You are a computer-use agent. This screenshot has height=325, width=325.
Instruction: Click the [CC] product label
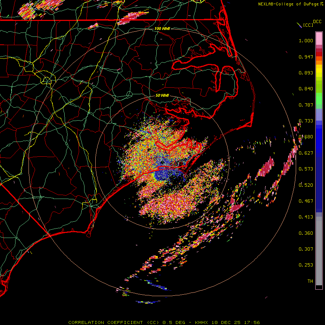coord(308,25)
